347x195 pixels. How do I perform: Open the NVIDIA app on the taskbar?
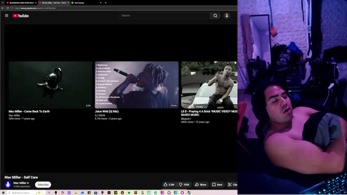point(116,193)
